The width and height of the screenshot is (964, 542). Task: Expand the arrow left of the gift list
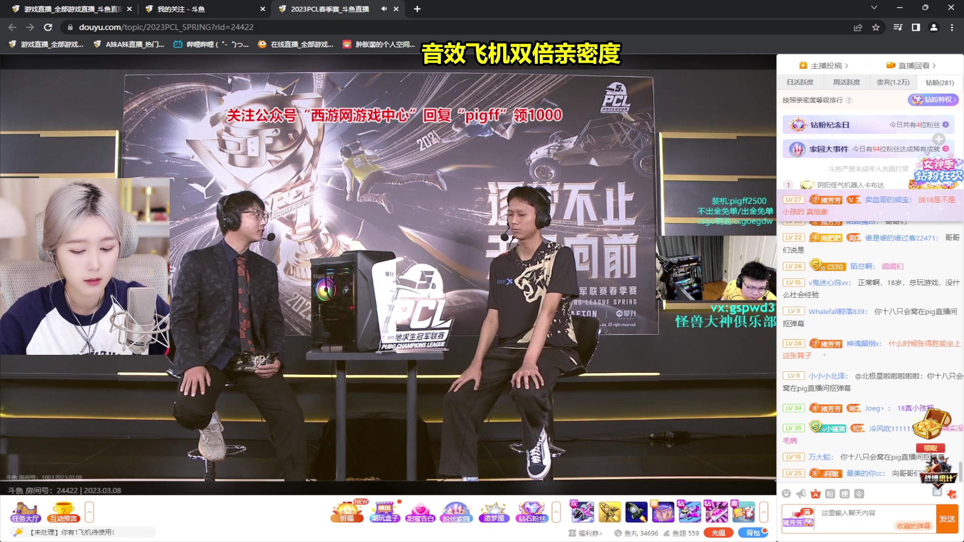coord(556,512)
